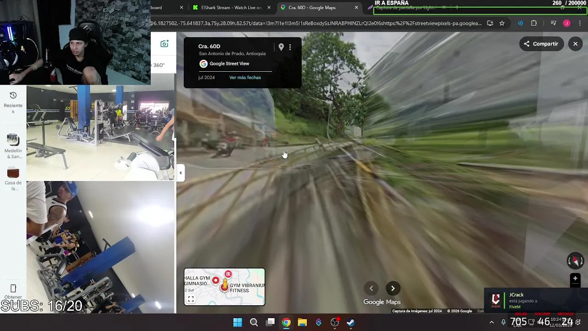588x331 pixels.
Task: Open the add photo camera icon in Maps panel
Action: click(164, 44)
